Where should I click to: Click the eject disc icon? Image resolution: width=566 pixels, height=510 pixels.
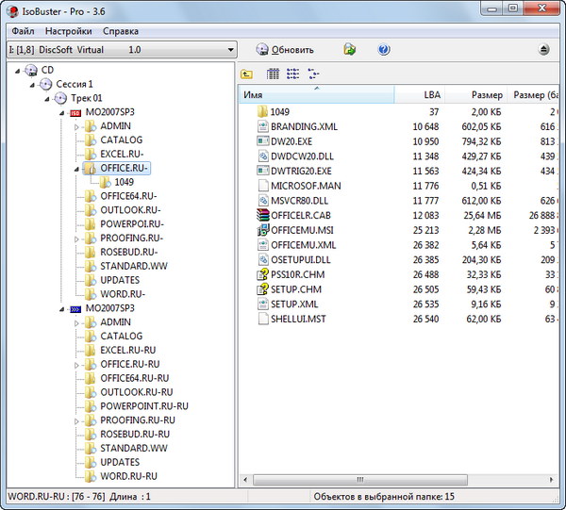544,49
